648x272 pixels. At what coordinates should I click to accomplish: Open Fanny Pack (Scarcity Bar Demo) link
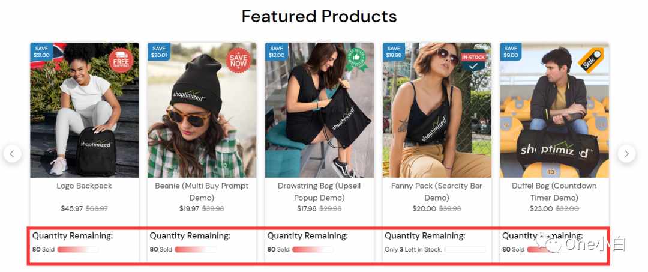(437, 192)
